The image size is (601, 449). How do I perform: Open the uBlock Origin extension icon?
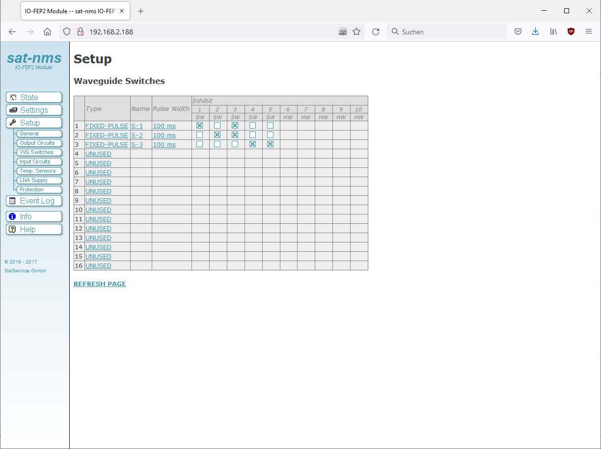[571, 32]
